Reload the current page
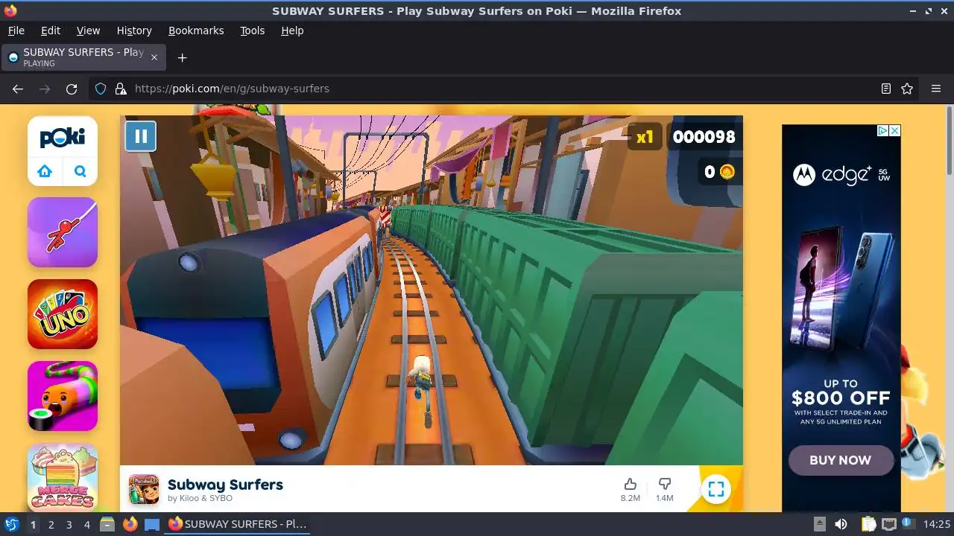Image resolution: width=954 pixels, height=536 pixels. click(x=72, y=89)
